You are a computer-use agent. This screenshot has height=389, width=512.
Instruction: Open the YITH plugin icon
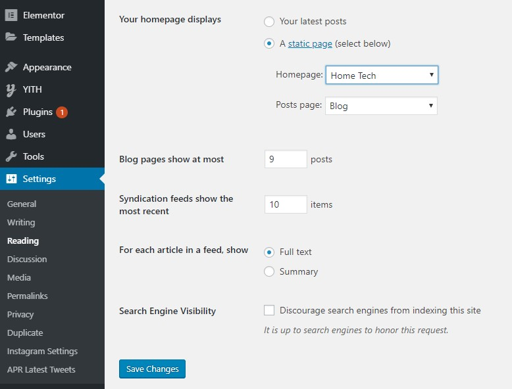tap(11, 90)
